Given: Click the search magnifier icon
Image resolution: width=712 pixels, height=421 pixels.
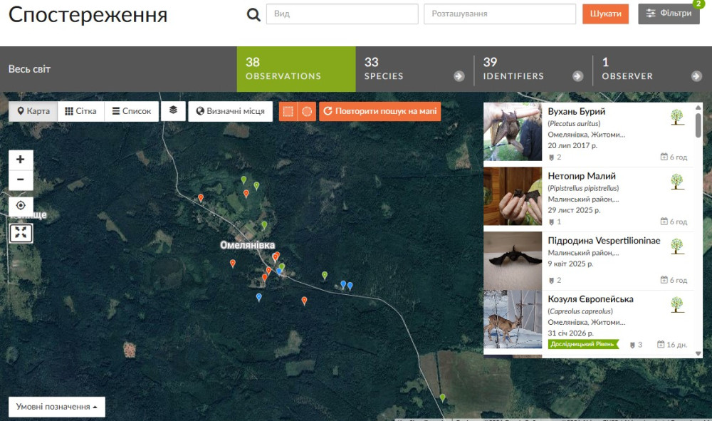Looking at the screenshot, I should pos(253,14).
